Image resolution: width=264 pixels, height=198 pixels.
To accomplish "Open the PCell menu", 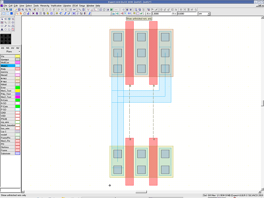I will click(75, 6).
